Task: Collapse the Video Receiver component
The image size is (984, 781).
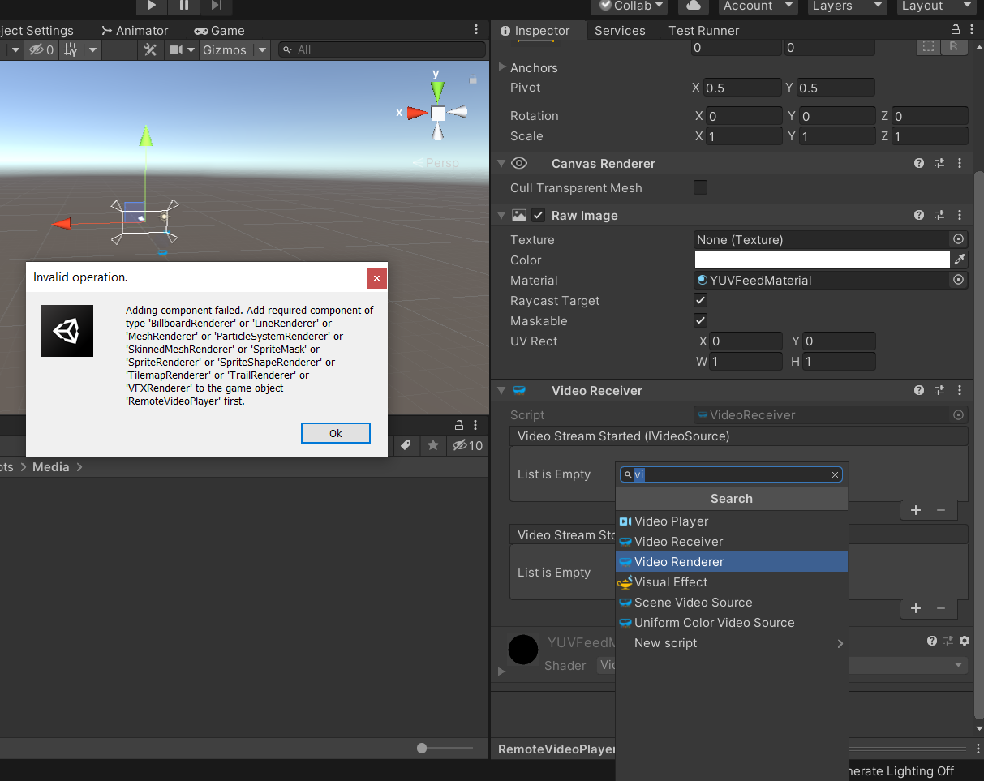Action: coord(502,390)
